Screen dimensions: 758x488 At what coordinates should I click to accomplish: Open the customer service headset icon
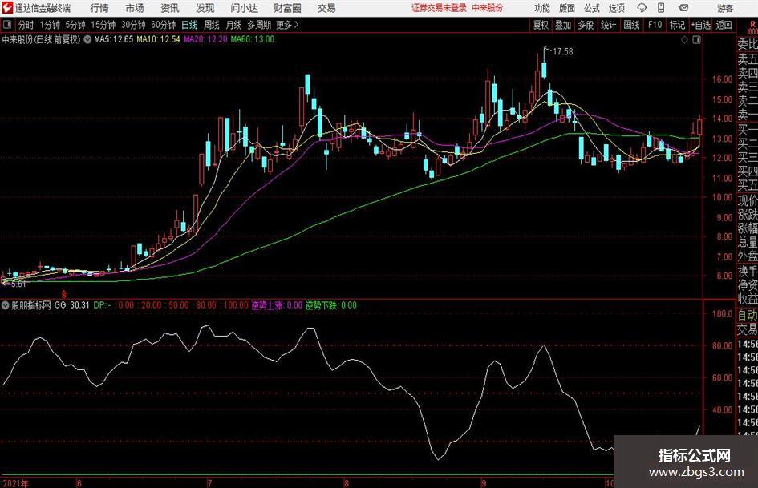click(642, 8)
